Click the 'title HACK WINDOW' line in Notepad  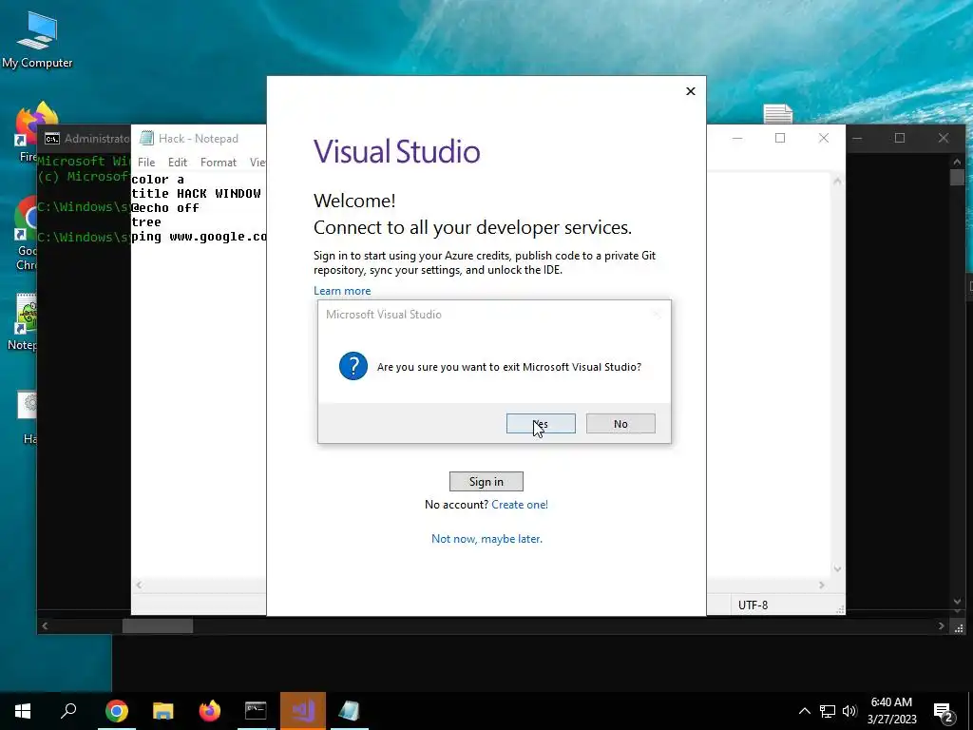(196, 194)
